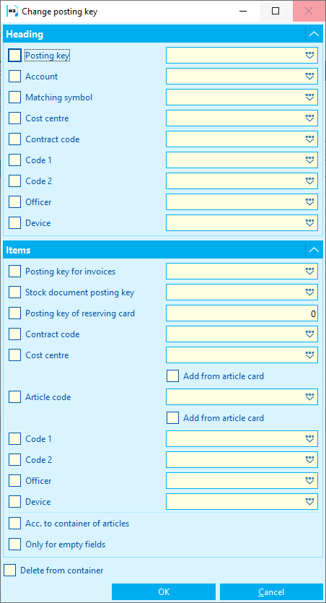Screen dimensions: 326x603
Task: Tick Add from article card under Cost centre
Action: click(173, 376)
